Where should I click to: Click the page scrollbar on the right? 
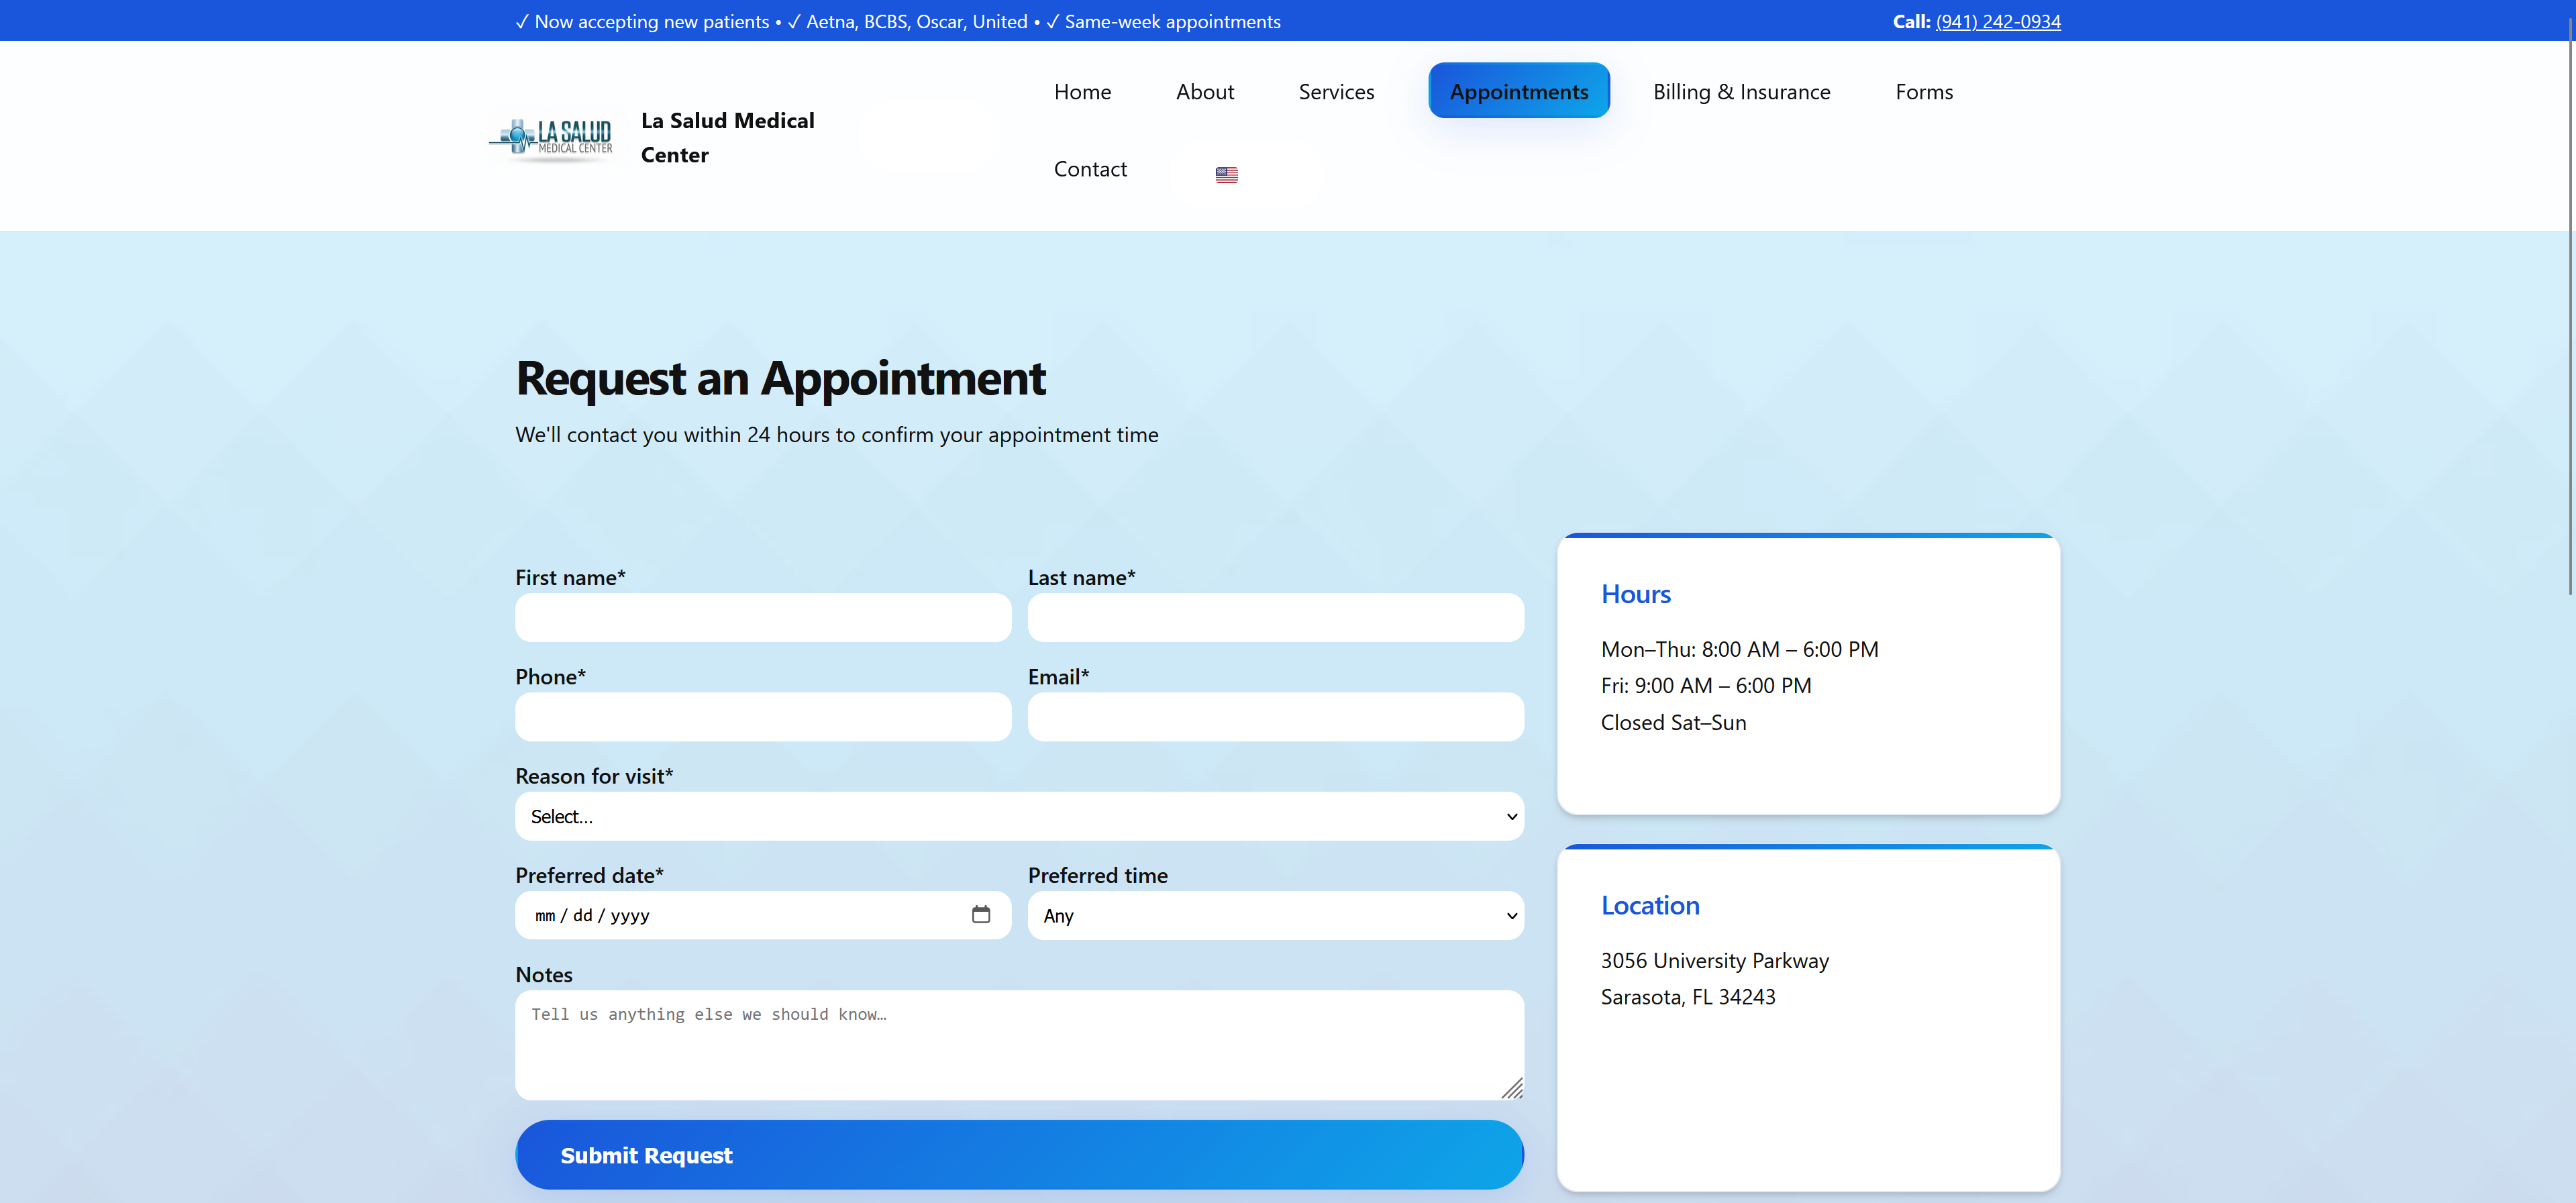point(2569,300)
